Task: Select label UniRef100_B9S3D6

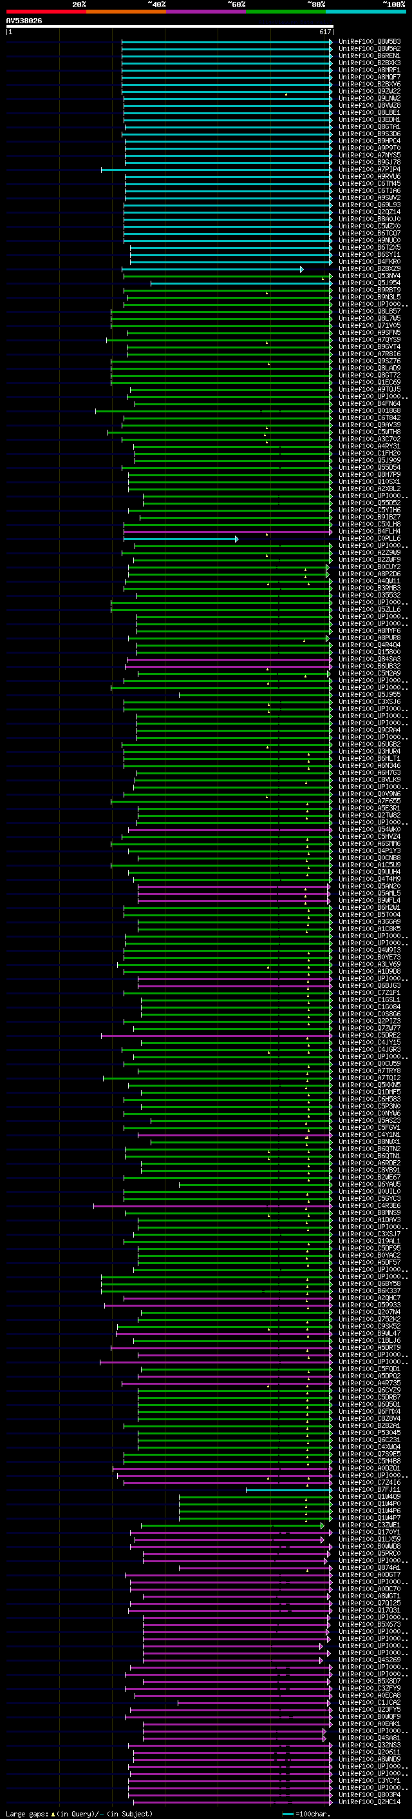Action: coord(370,134)
